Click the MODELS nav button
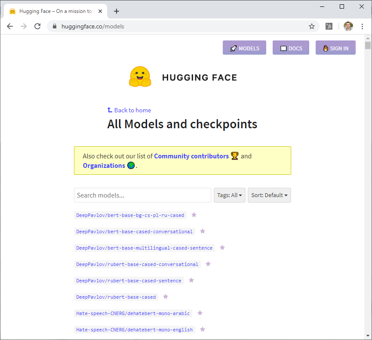 (244, 47)
